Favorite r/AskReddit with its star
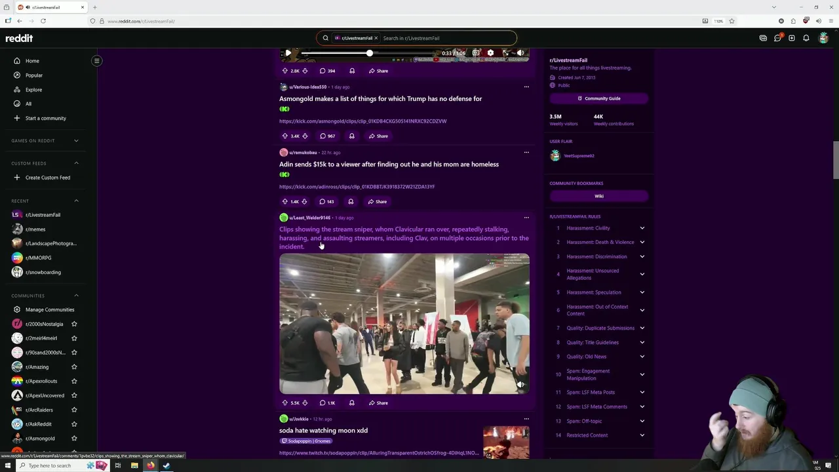 point(74,424)
